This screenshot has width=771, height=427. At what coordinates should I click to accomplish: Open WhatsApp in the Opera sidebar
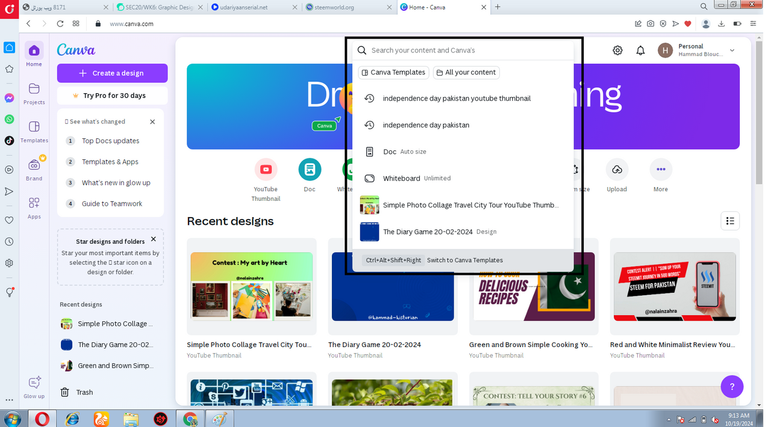[9, 119]
